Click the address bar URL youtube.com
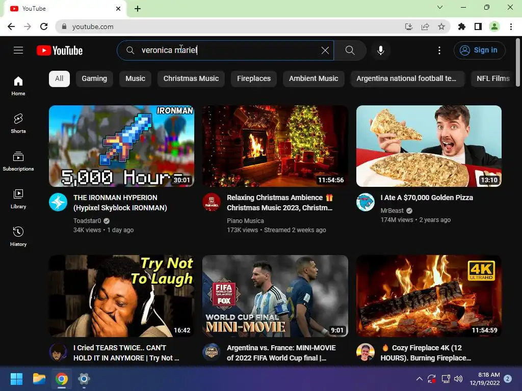The width and height of the screenshot is (522, 391). click(x=93, y=26)
